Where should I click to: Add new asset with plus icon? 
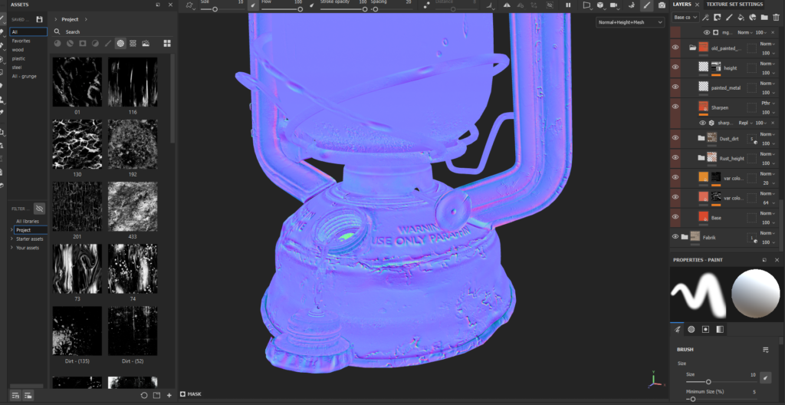click(x=169, y=395)
